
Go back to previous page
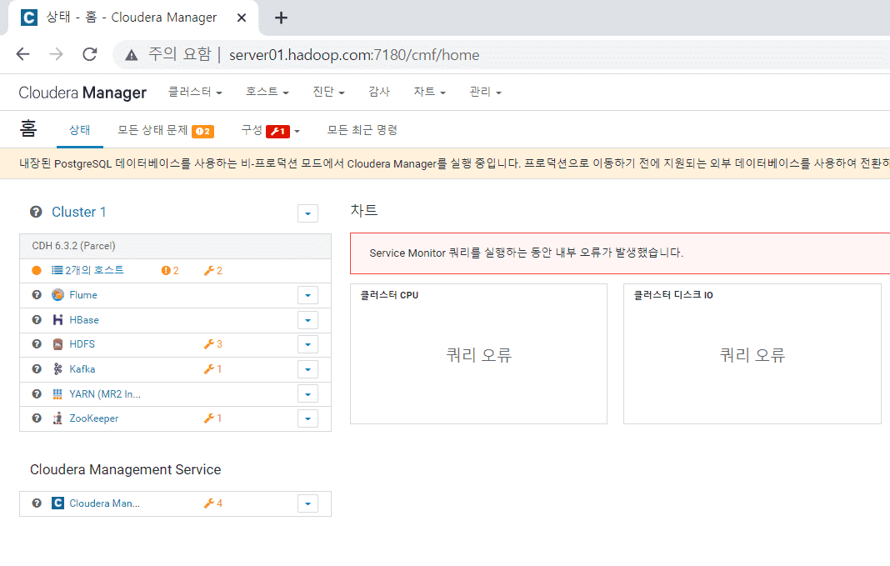(x=22, y=54)
